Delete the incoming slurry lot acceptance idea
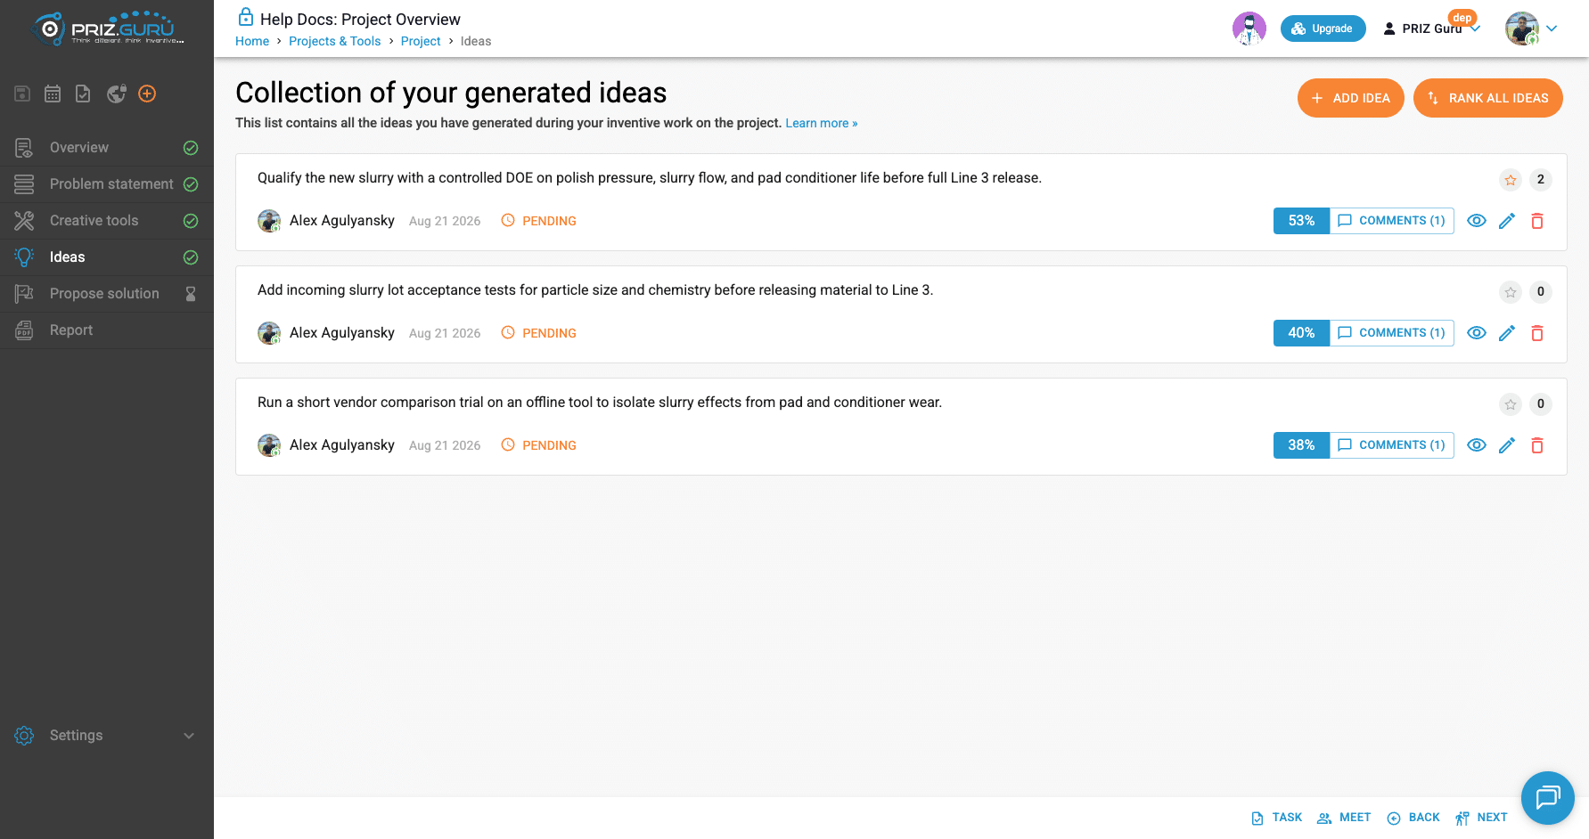The image size is (1589, 839). (x=1537, y=333)
